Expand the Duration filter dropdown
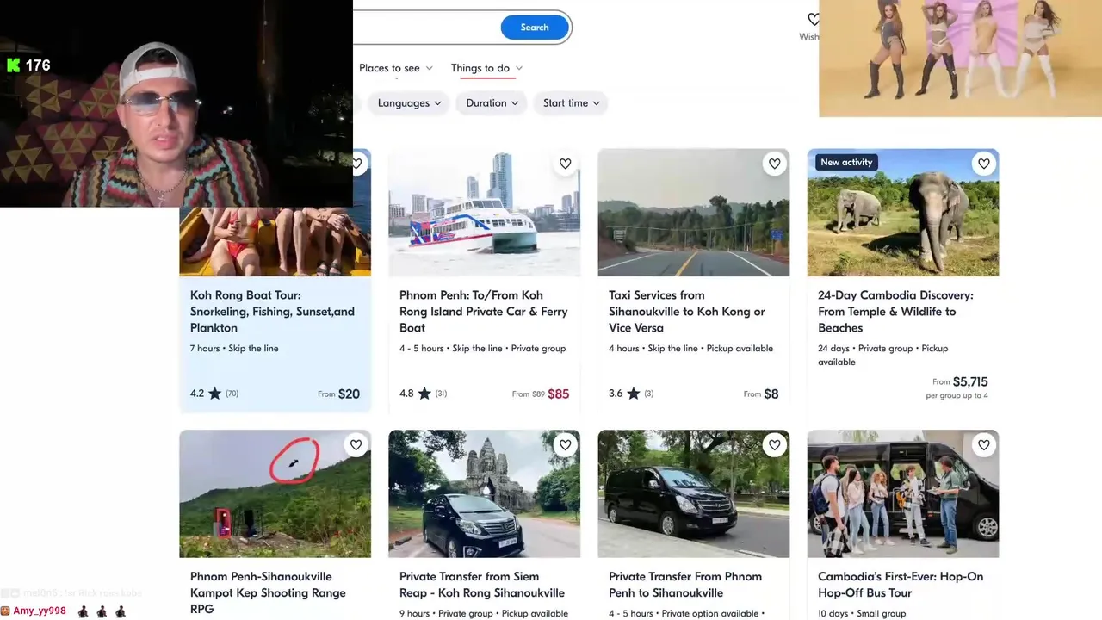1102x620 pixels. coord(492,103)
